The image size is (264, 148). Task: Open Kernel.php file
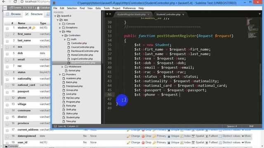(x=74, y=70)
